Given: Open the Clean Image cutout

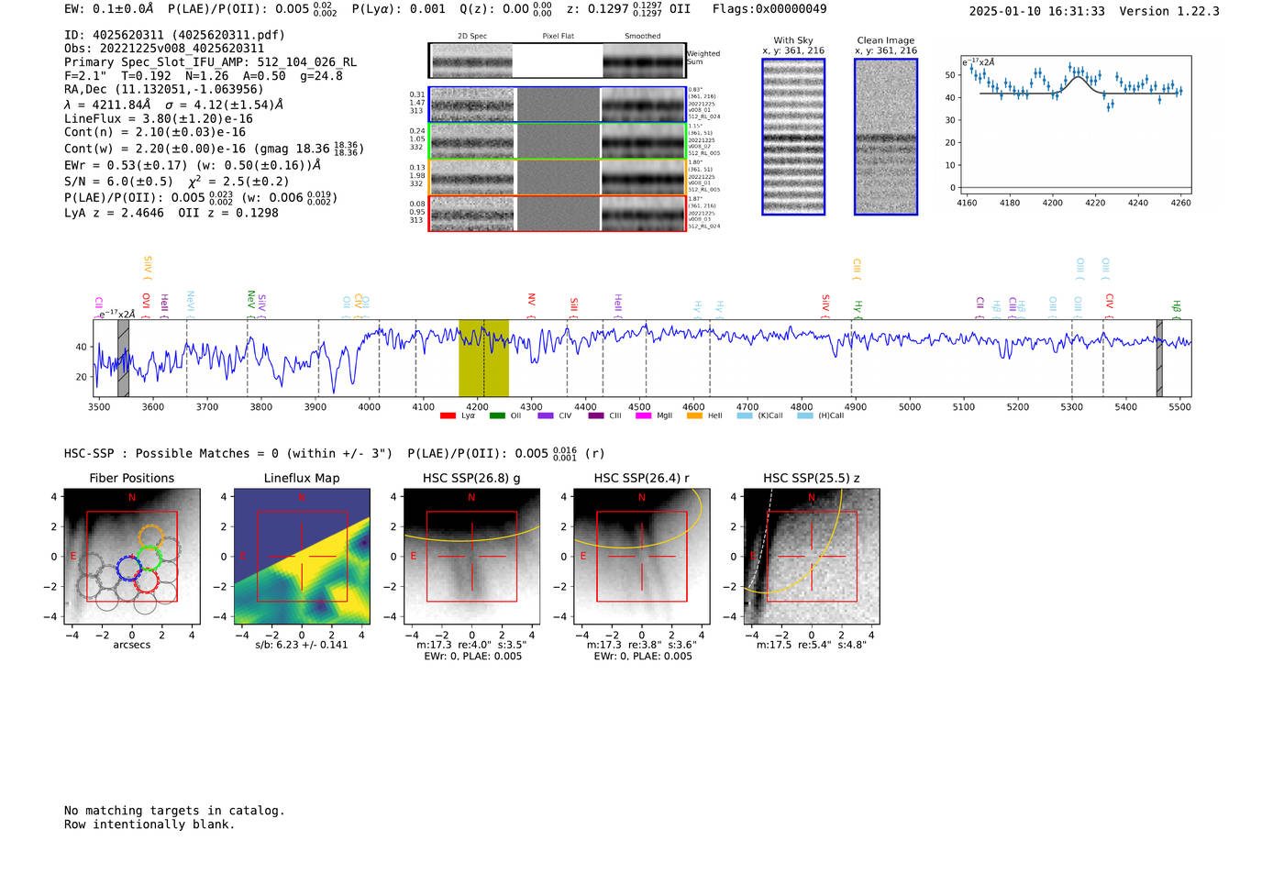Looking at the screenshot, I should [x=886, y=137].
